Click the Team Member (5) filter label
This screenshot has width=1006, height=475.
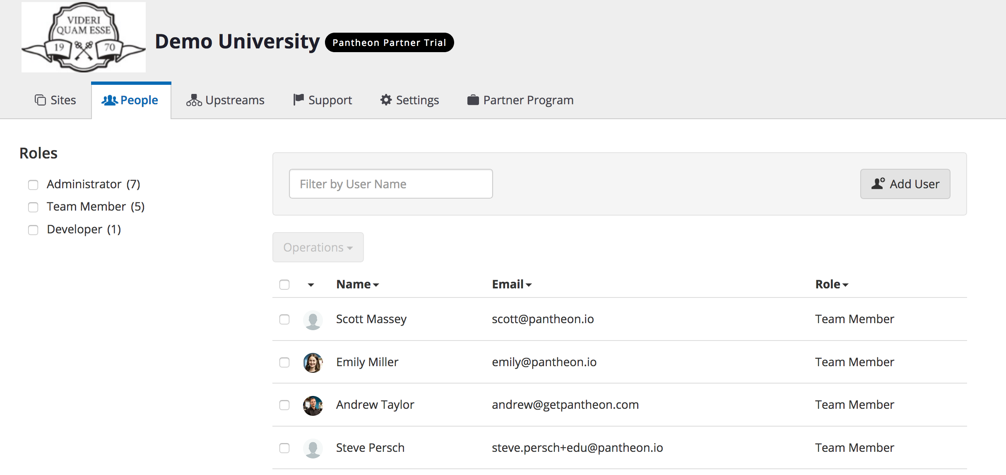(96, 206)
